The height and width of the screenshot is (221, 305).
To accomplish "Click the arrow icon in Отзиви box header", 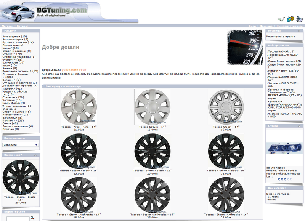I will pyautogui.click(x=299, y=126).
